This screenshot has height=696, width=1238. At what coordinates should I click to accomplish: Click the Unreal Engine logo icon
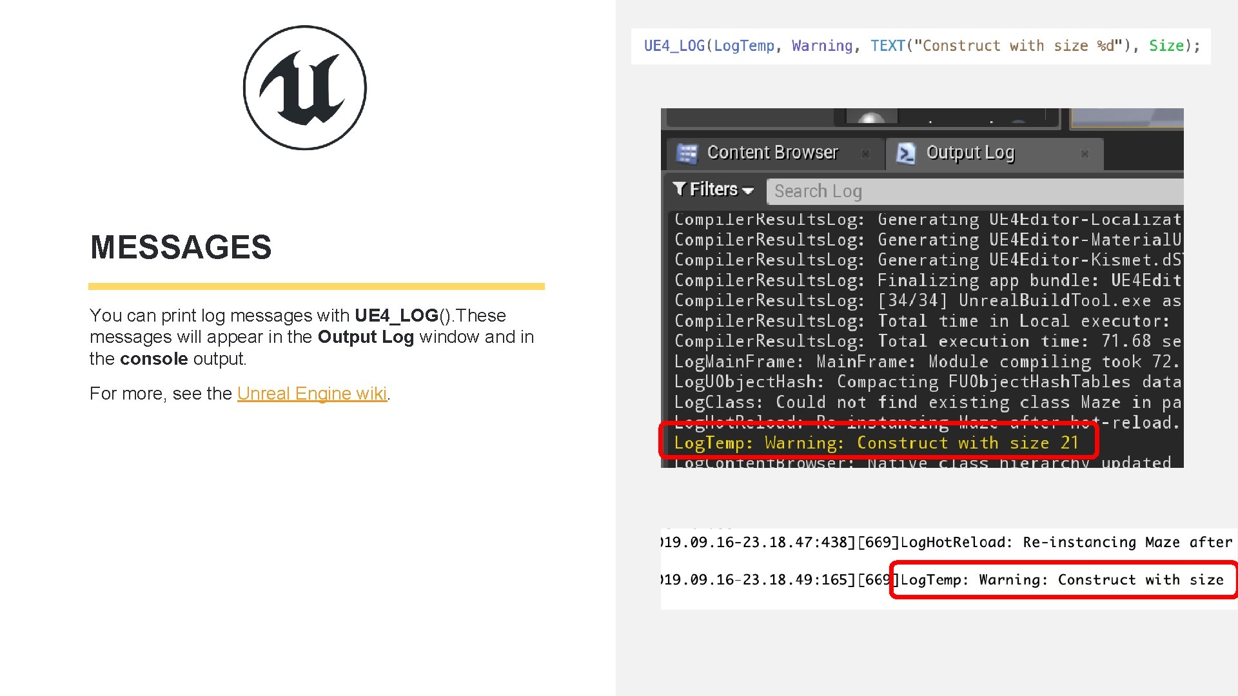[x=304, y=87]
